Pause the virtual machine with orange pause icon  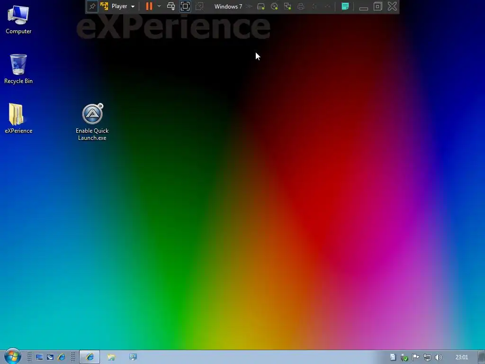(x=149, y=6)
